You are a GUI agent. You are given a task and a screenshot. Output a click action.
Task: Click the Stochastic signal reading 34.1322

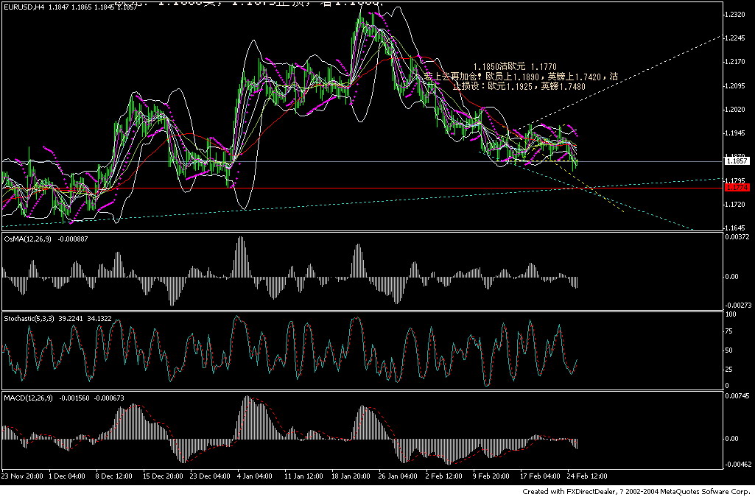tap(99, 318)
